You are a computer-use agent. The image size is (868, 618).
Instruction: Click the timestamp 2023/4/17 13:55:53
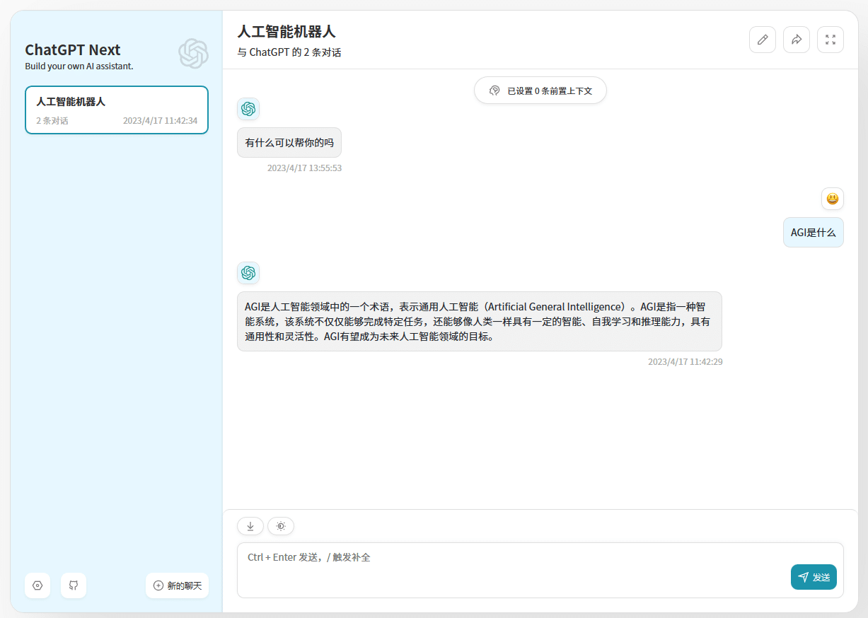[304, 168]
